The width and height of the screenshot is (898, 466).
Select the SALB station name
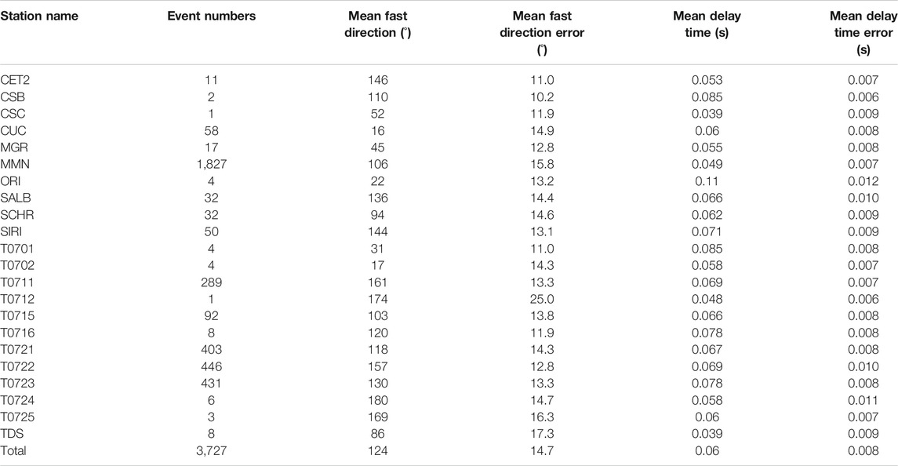coord(16,198)
